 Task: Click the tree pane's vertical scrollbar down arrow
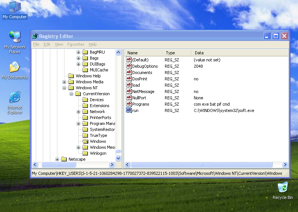118,158
